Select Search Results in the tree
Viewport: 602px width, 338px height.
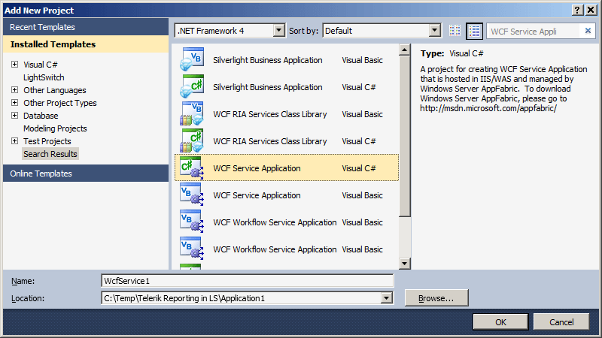[x=50, y=154]
